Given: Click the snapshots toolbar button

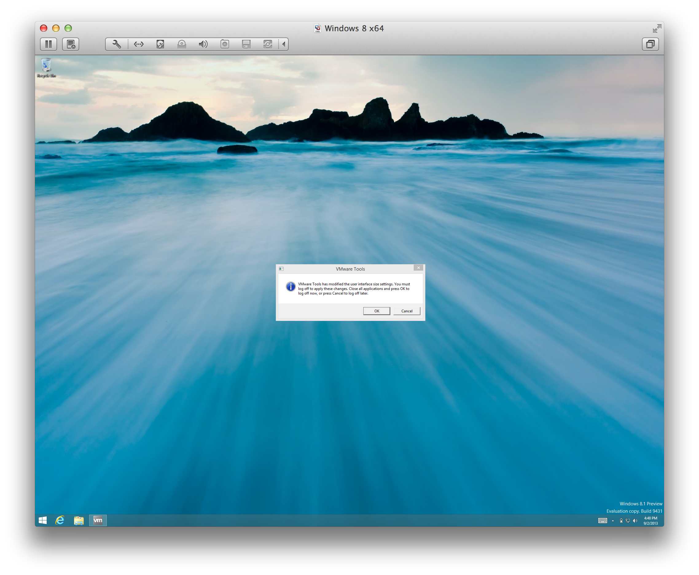Looking at the screenshot, I should (71, 44).
